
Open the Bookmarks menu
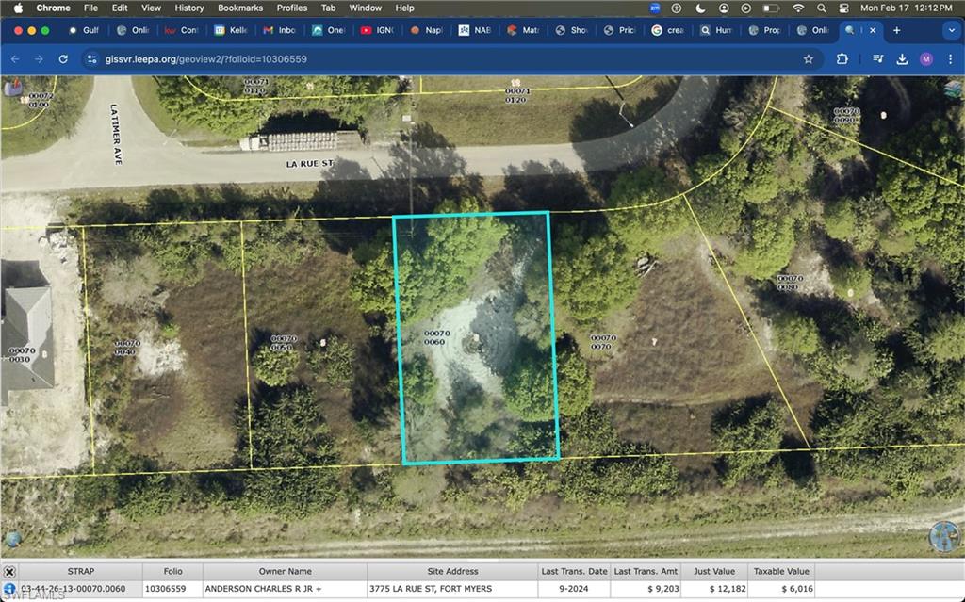click(240, 8)
